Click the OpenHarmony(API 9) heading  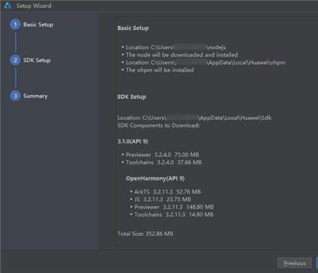click(x=155, y=178)
